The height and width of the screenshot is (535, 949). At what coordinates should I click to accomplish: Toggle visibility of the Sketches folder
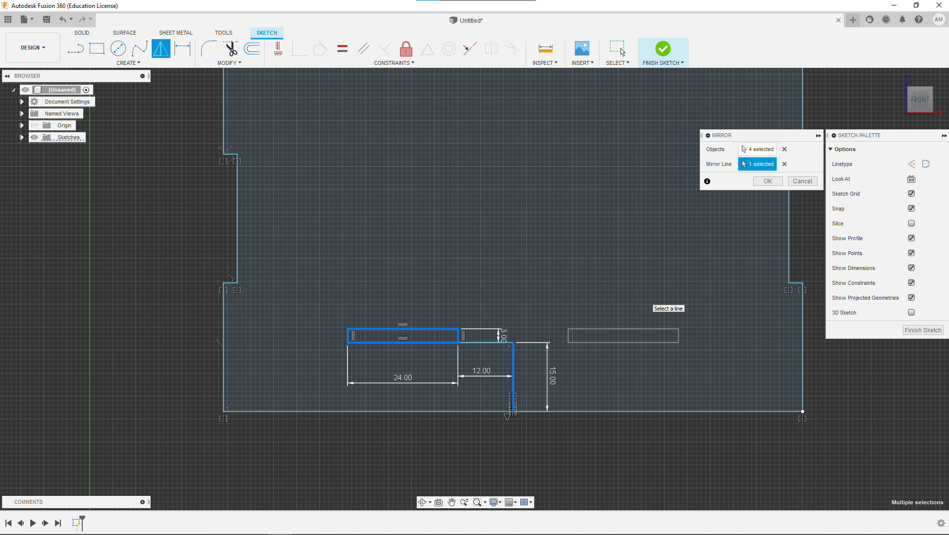click(34, 137)
